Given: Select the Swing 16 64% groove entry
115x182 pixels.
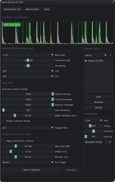Looking at the screenshot, I should pos(95,61).
